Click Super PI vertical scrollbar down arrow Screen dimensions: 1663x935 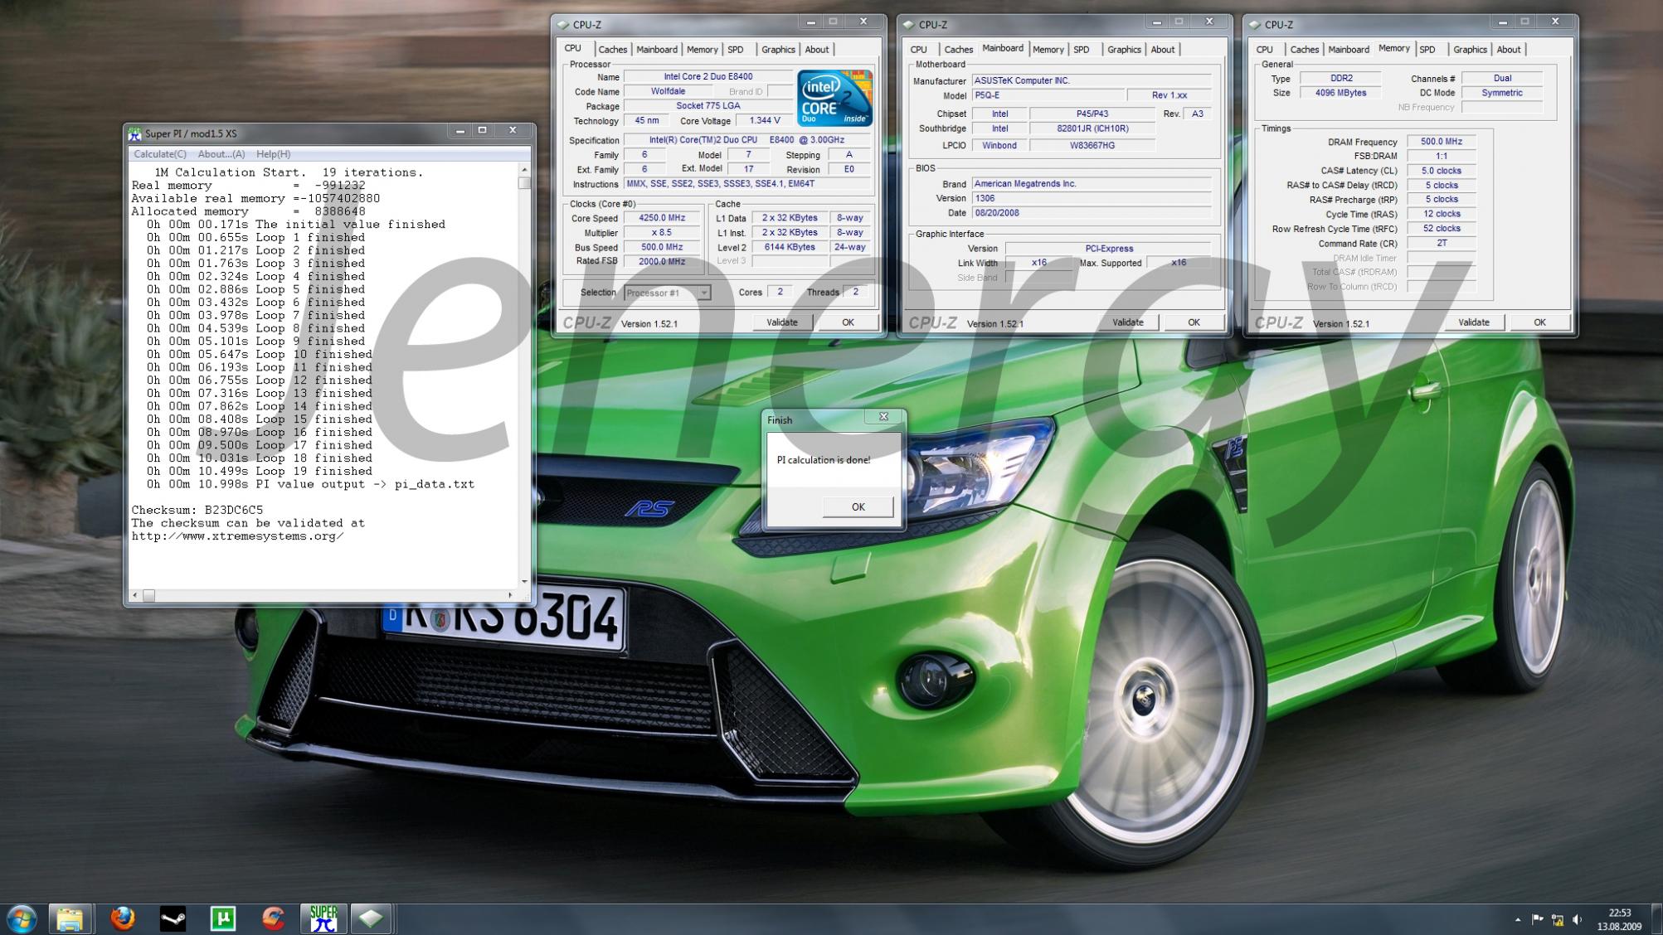pos(524,581)
